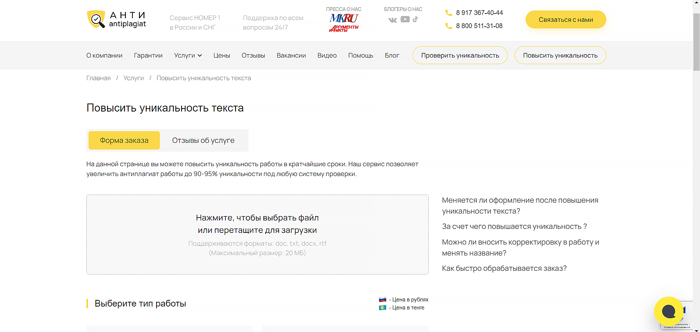This screenshot has height=332, width=700.
Task: Open FAQ Можно ли вносить корректировку
Action: coord(521,247)
